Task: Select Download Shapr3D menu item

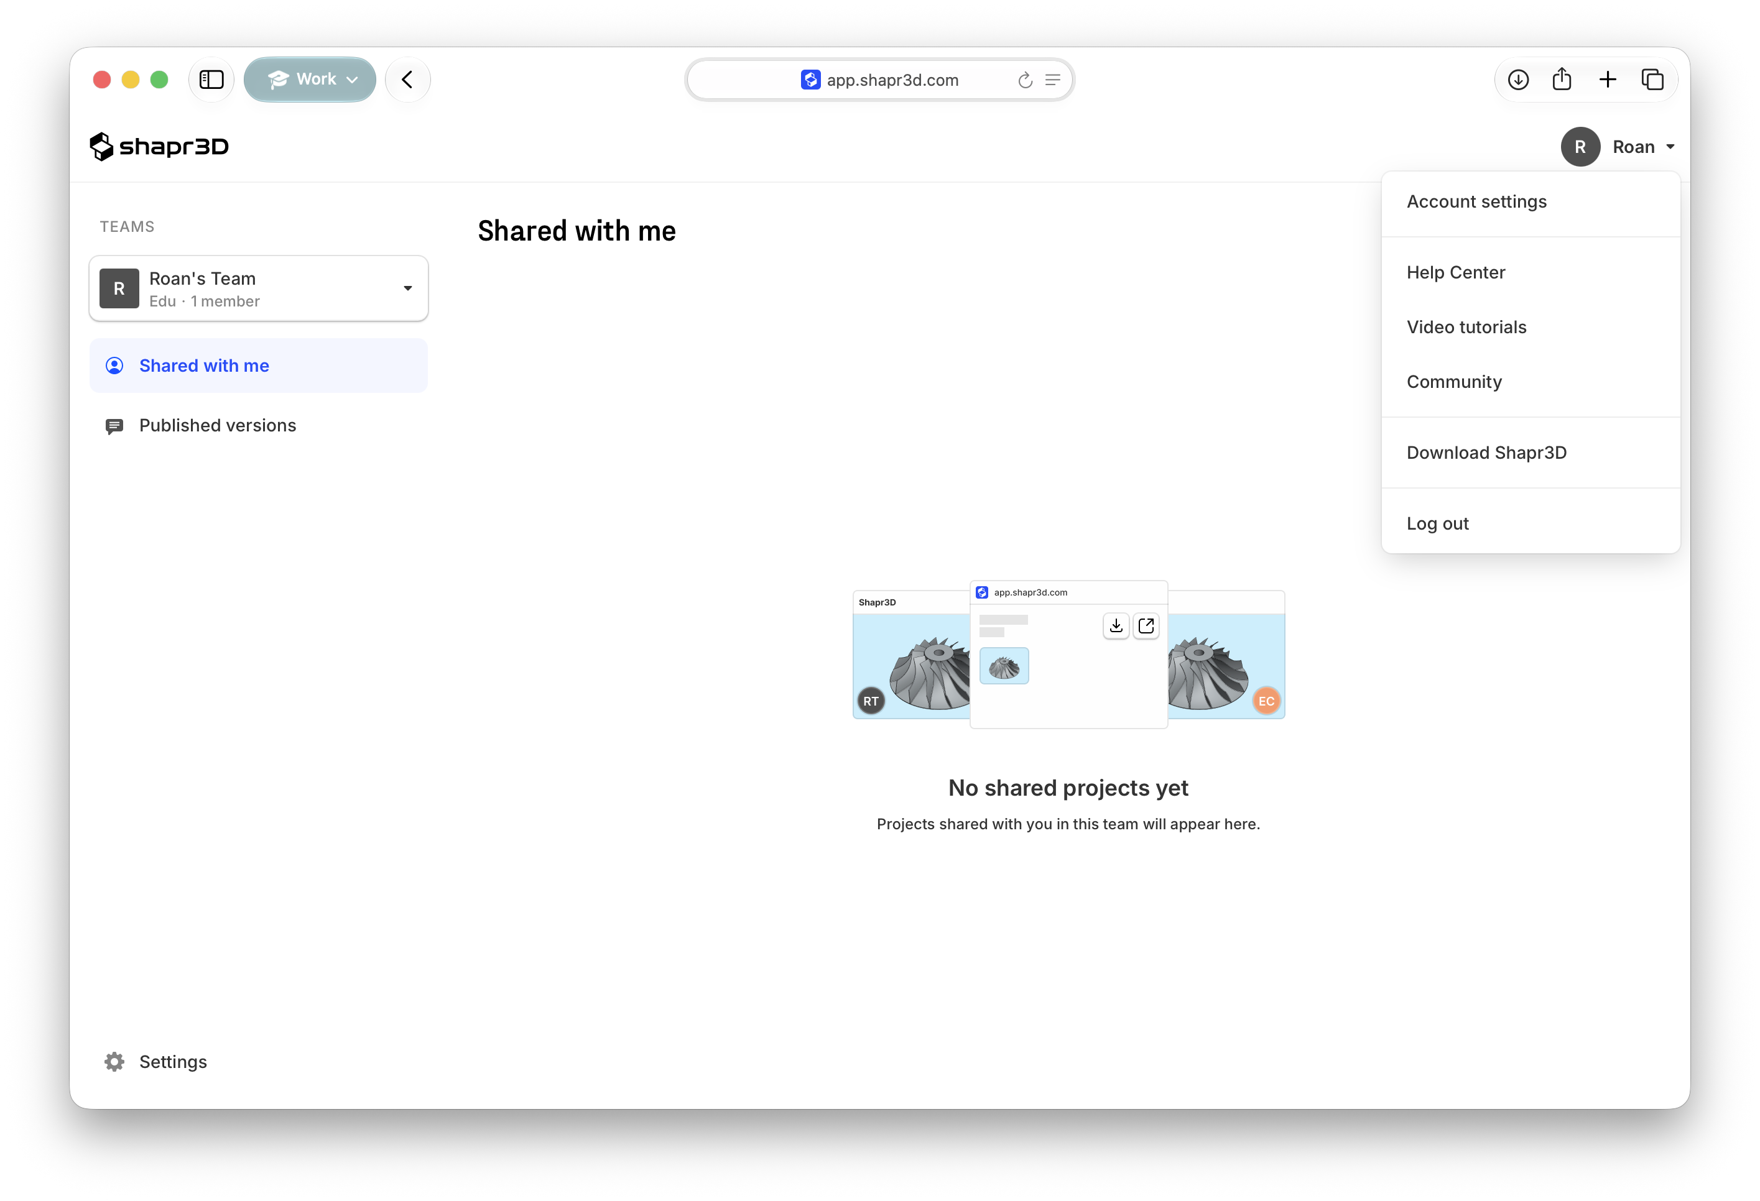Action: coord(1530,453)
